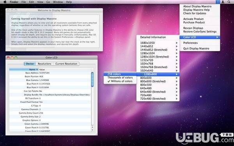The width and height of the screenshot is (234, 146).
Task: Select the Can Set Palette row
Action: 50,91
